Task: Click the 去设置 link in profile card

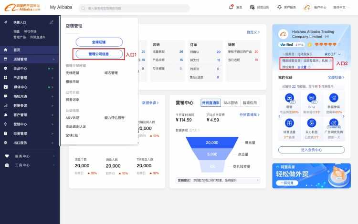Action: 302,67
